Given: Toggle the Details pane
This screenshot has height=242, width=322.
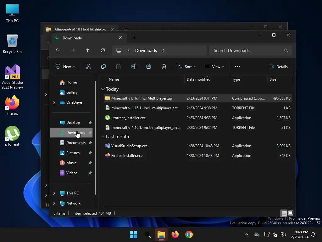Looking at the screenshot, I should tap(278, 67).
